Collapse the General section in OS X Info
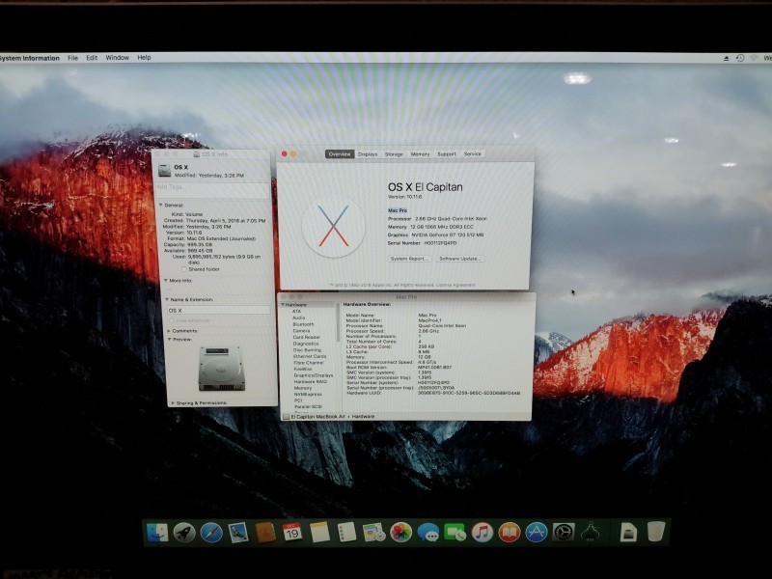 point(160,205)
